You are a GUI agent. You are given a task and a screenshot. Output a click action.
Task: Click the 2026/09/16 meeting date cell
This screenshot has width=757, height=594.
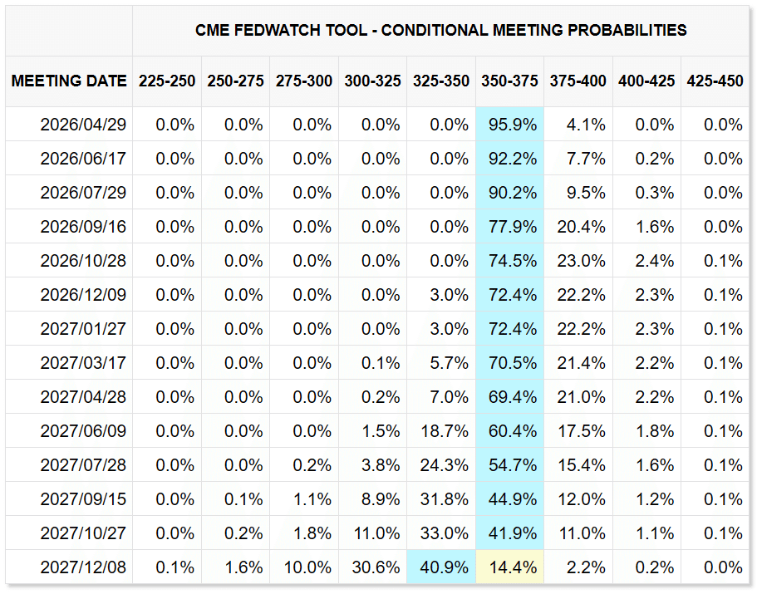pos(83,227)
